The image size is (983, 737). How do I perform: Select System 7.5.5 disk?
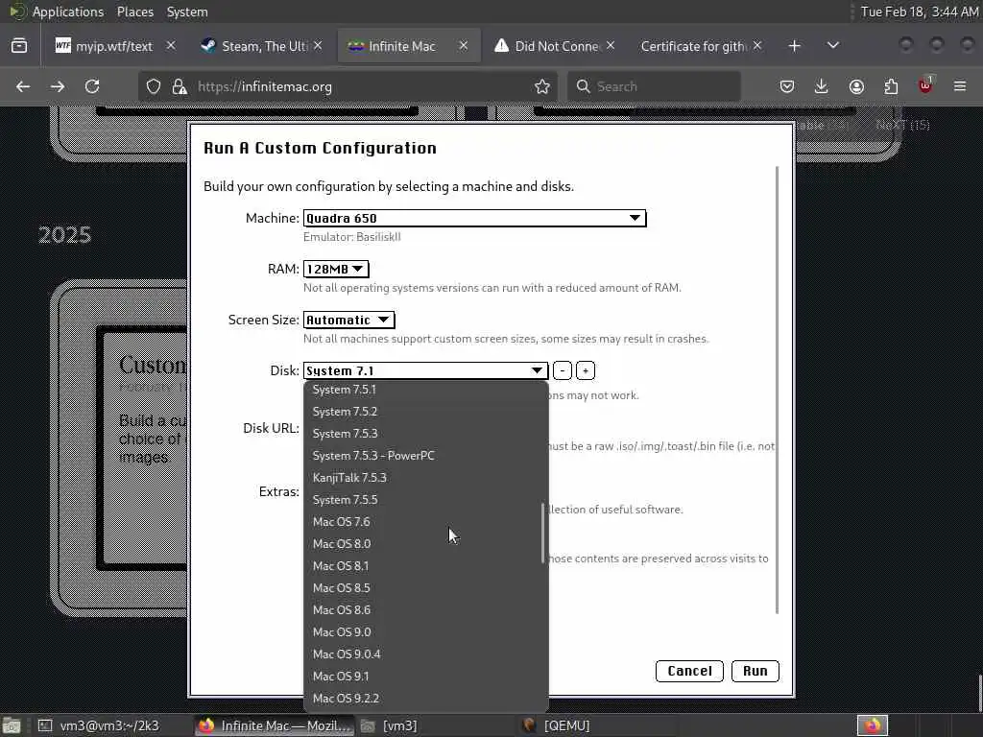click(425, 499)
